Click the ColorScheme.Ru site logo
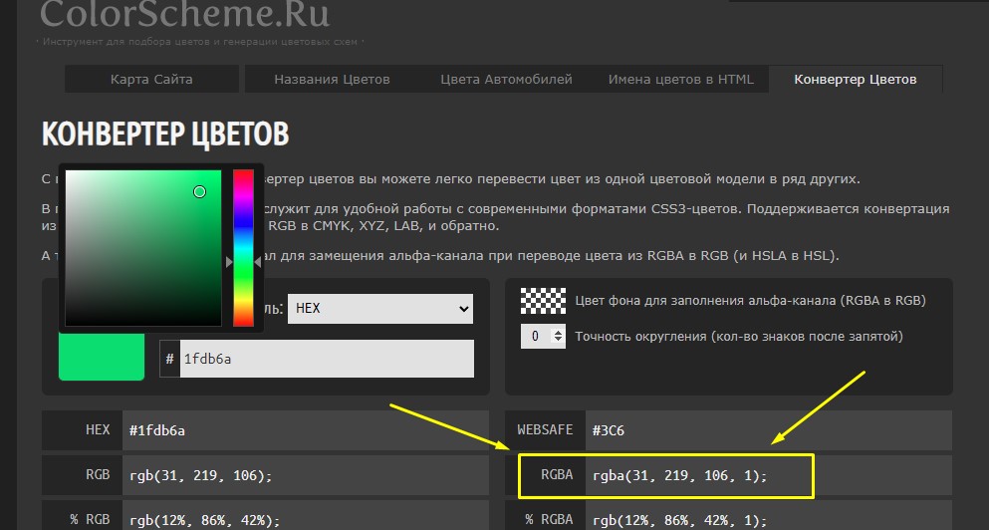989x530 pixels. pos(185,14)
